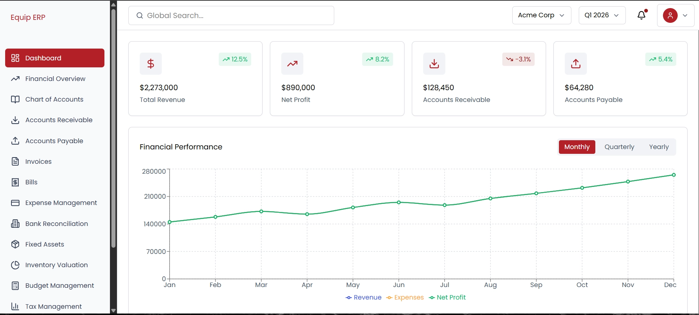This screenshot has height=315, width=699.
Task: Open Budget Management from sidebar
Action: 60,286
